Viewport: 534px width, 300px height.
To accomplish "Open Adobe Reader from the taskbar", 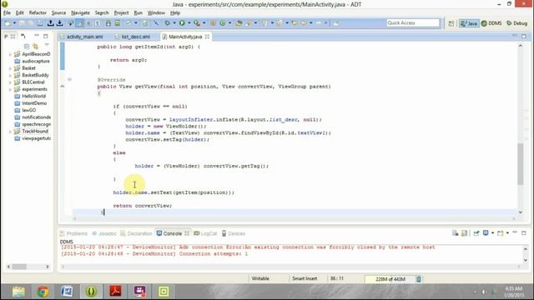I will pos(115,292).
